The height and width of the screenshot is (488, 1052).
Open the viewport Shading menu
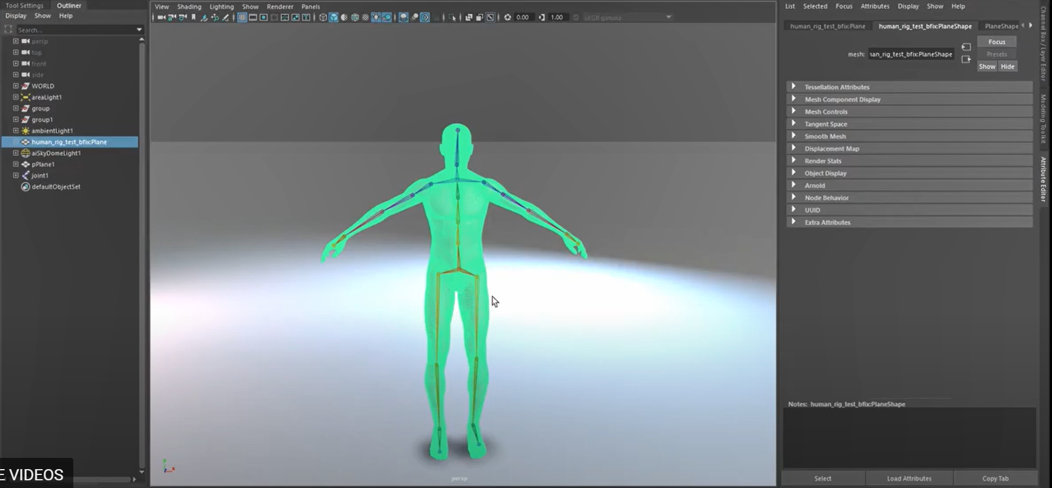tap(189, 6)
